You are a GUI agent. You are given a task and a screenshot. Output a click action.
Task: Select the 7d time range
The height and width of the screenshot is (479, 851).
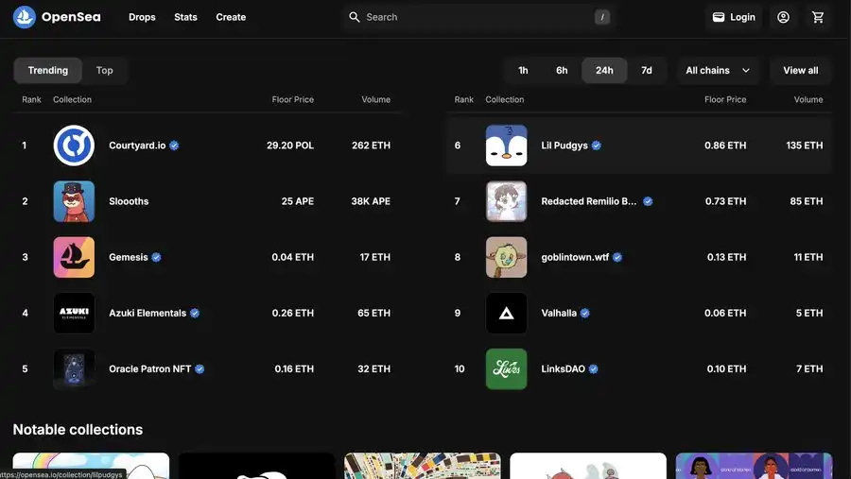tap(647, 70)
